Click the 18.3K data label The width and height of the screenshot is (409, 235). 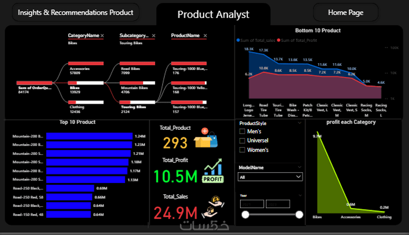point(249,49)
